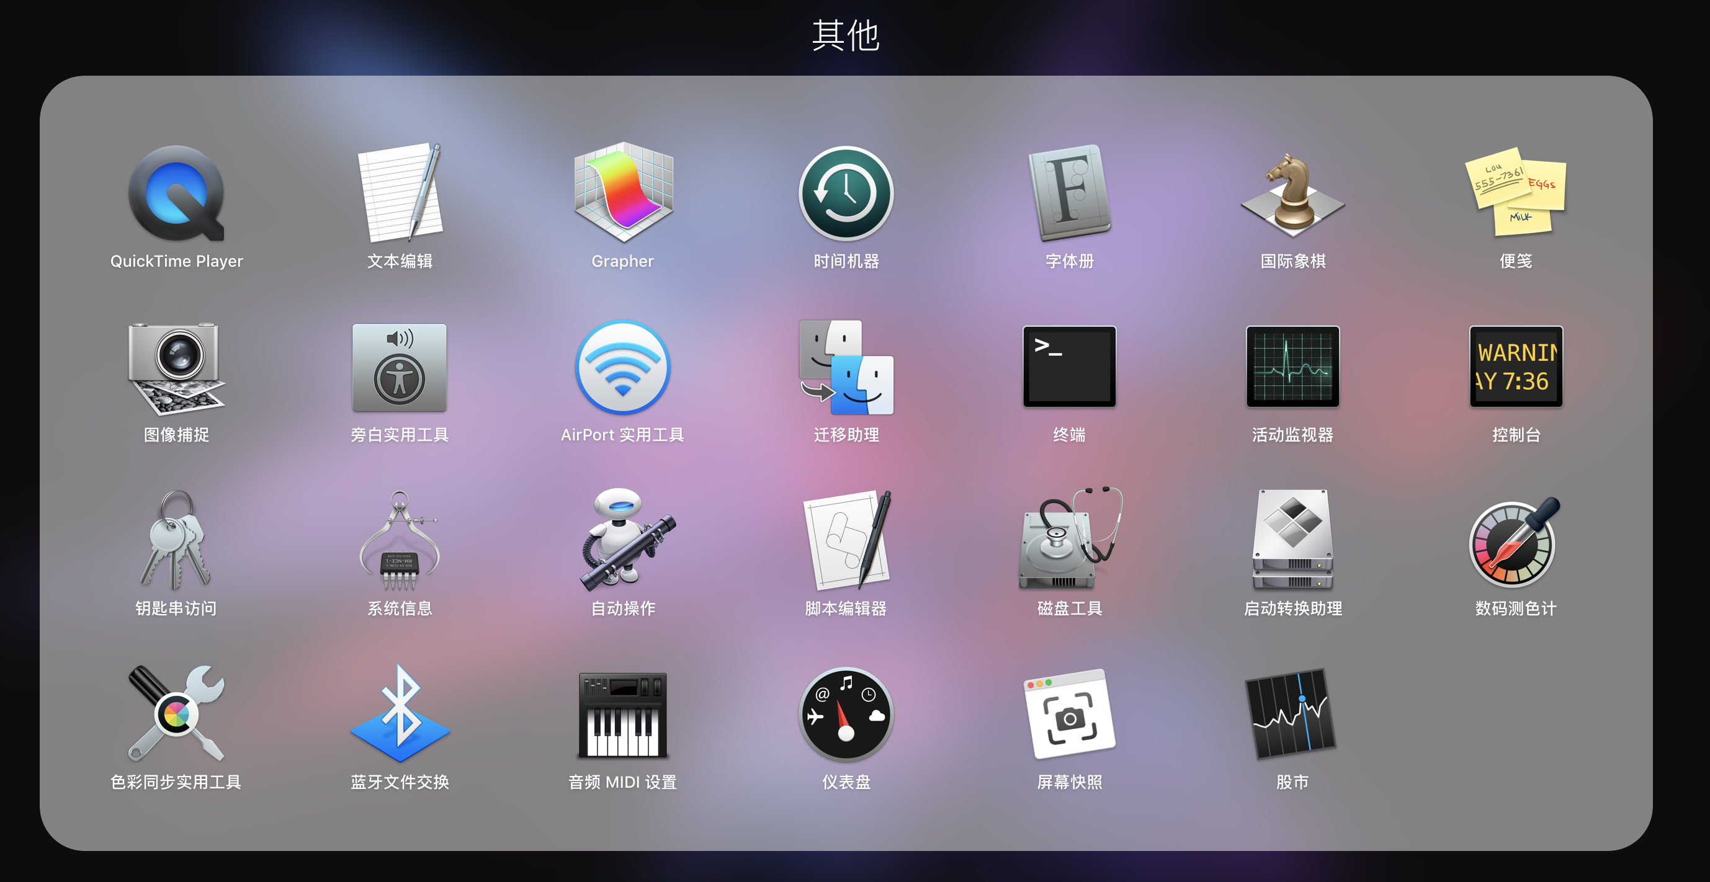Open 数码测色计 color meter
The width and height of the screenshot is (1710, 882).
[x=1515, y=540]
